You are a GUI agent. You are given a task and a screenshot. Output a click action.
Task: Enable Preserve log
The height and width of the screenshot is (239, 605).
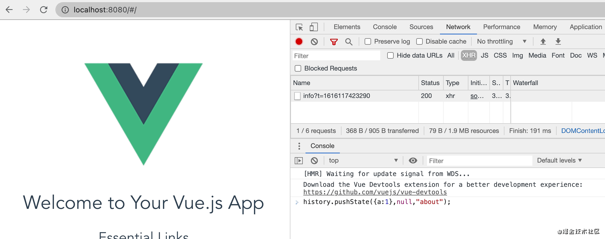click(368, 41)
